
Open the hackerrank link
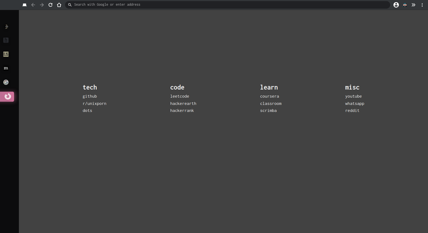[182, 111]
